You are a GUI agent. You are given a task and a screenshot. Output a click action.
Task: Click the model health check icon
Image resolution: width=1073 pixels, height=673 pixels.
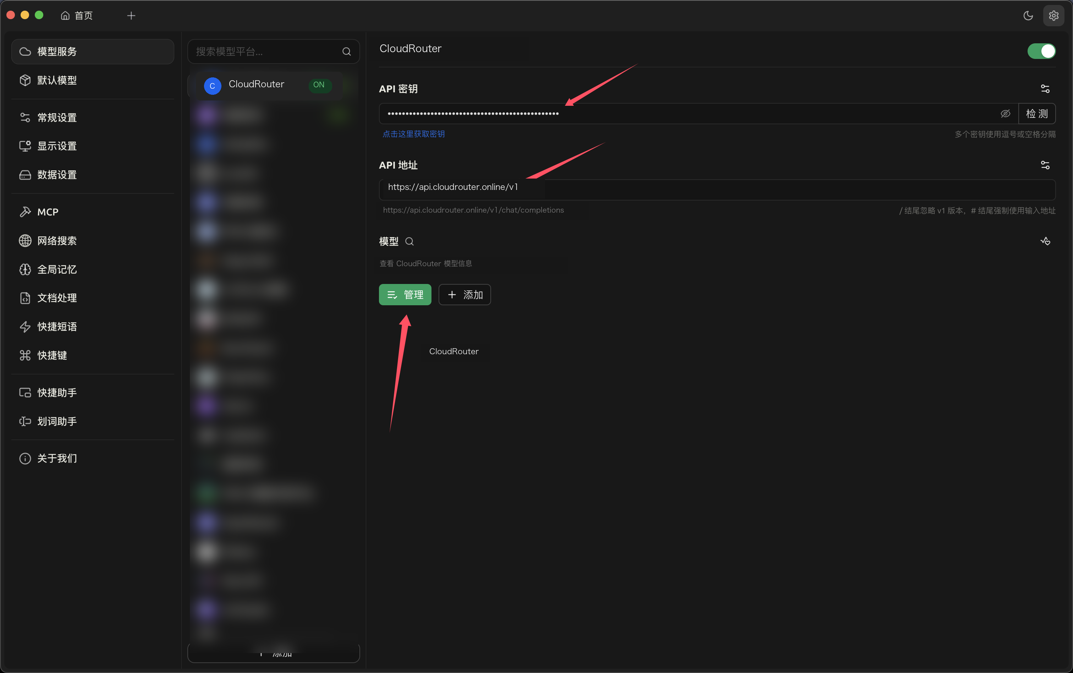click(x=1045, y=241)
